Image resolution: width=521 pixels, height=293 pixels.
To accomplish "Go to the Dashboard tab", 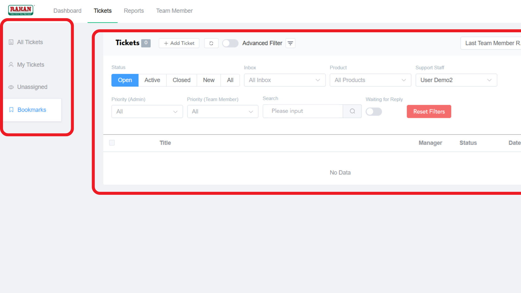I will (67, 11).
